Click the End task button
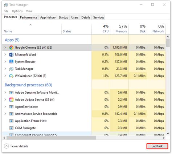Screen dimensions: 172x154 pos(157,146)
